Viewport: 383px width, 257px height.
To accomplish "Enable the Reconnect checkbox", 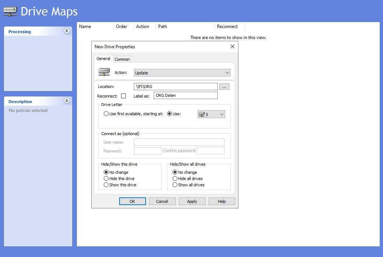I will (124, 96).
